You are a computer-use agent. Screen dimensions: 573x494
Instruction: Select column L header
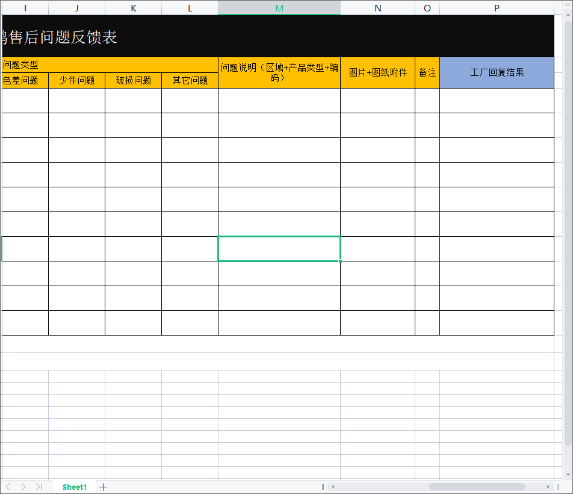coord(190,8)
